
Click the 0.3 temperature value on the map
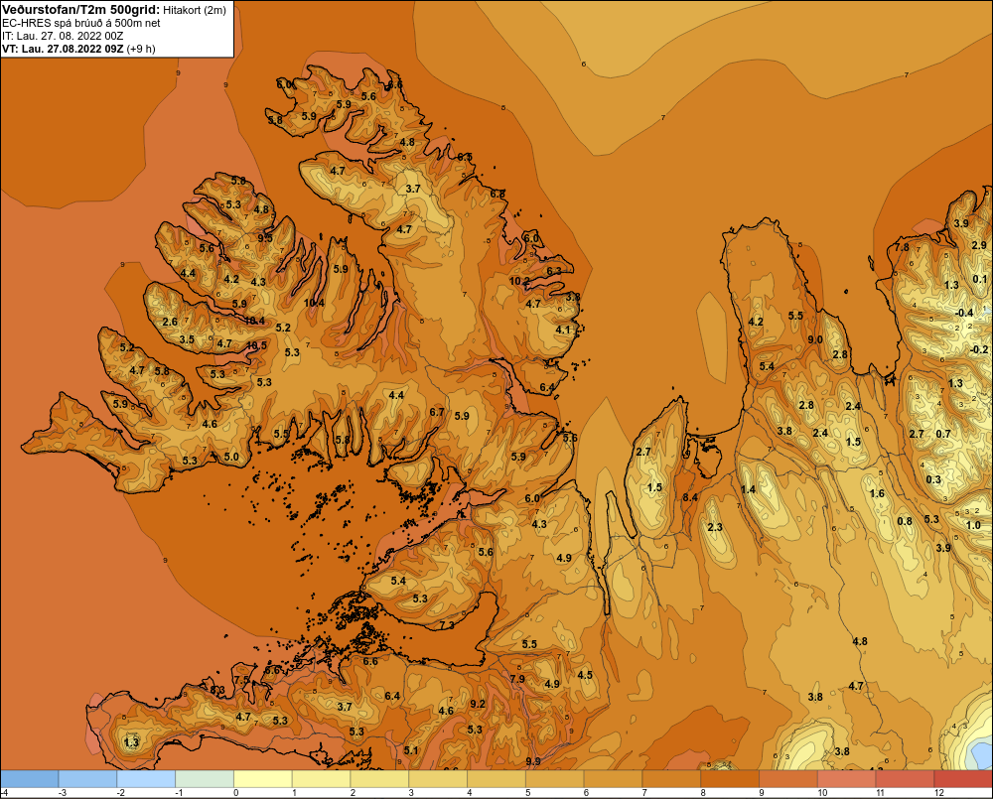pos(933,479)
